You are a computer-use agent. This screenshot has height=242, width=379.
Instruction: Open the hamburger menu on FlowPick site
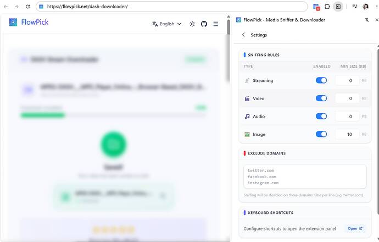point(216,24)
